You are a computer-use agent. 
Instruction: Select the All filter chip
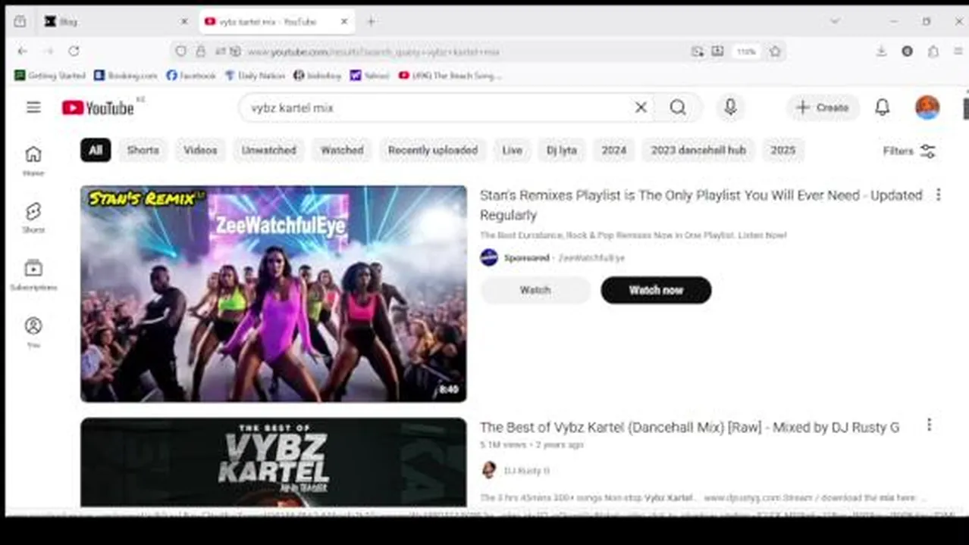coord(96,150)
